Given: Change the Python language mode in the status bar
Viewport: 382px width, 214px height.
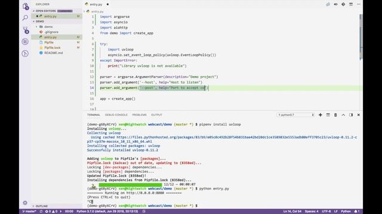Looking at the screenshot, I should (346, 212).
